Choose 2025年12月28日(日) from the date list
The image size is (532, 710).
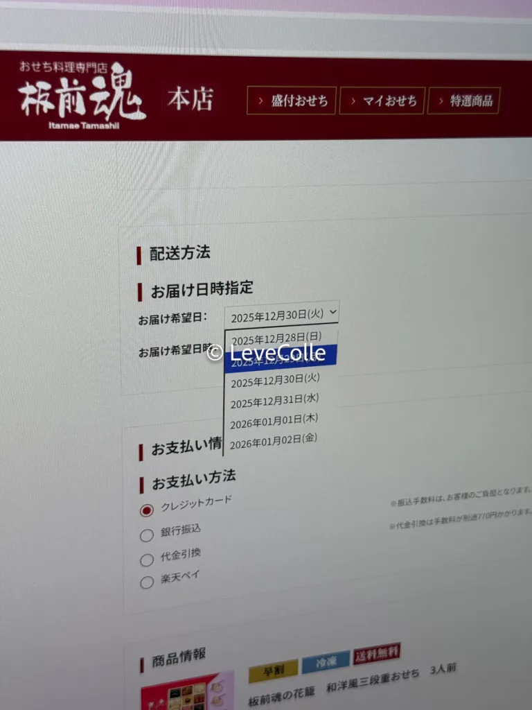pos(276,338)
